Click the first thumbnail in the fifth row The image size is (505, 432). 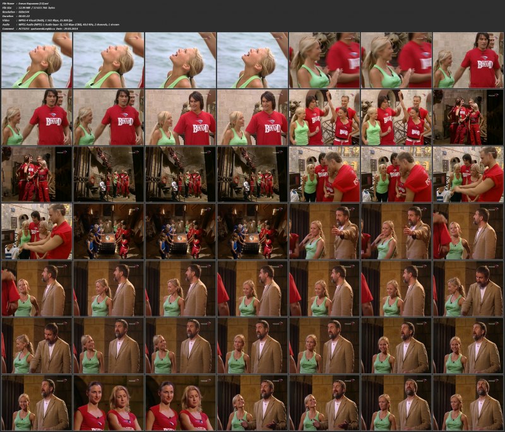coord(36,288)
